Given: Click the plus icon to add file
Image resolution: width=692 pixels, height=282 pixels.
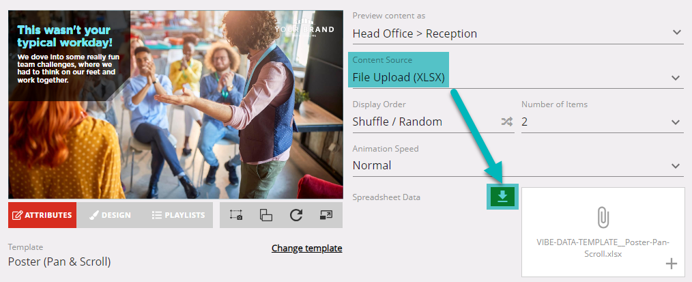Looking at the screenshot, I should click(672, 264).
